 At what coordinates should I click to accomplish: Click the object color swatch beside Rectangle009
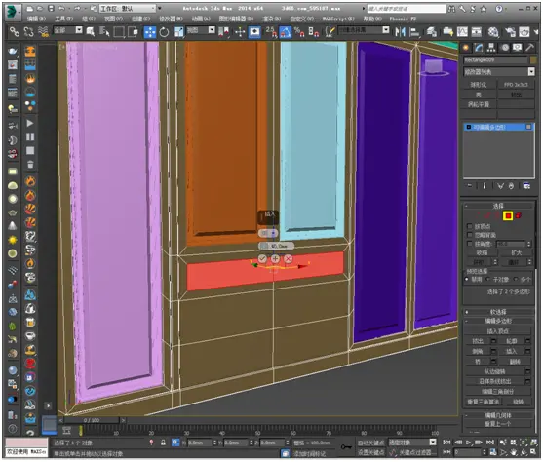click(x=533, y=59)
